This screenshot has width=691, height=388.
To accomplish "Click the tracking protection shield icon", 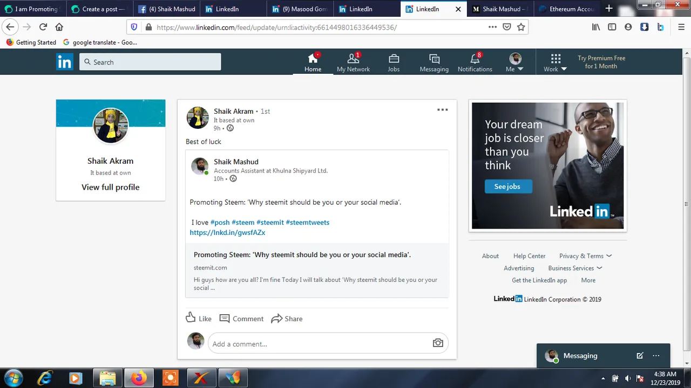I will click(134, 27).
